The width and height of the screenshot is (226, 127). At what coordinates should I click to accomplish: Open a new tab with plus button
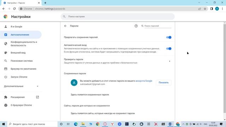tap(45, 3)
